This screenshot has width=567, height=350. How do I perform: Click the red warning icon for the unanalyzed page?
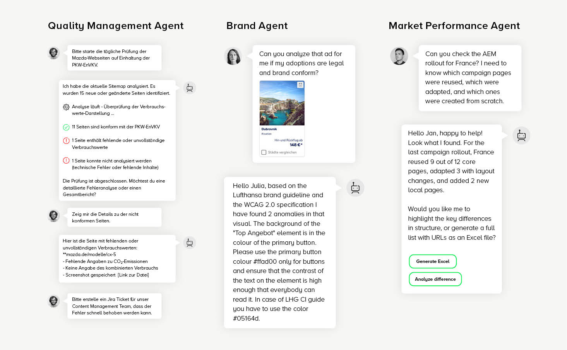[x=66, y=161]
